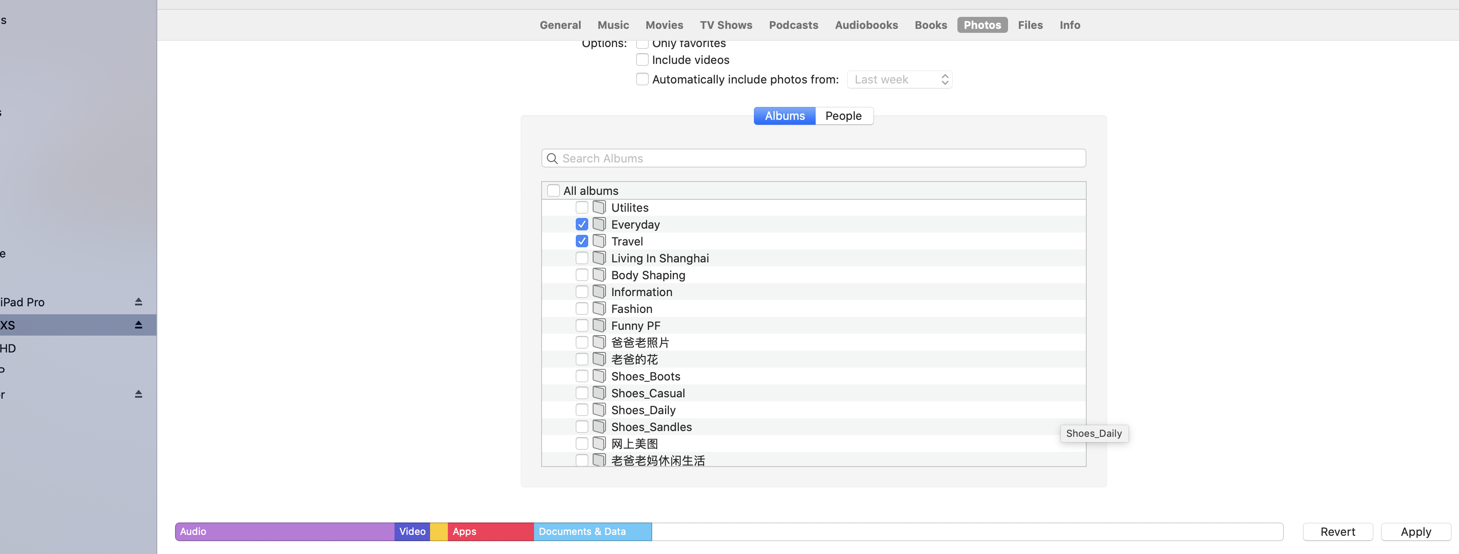
Task: Click the album icon beside Fashion
Action: [599, 309]
